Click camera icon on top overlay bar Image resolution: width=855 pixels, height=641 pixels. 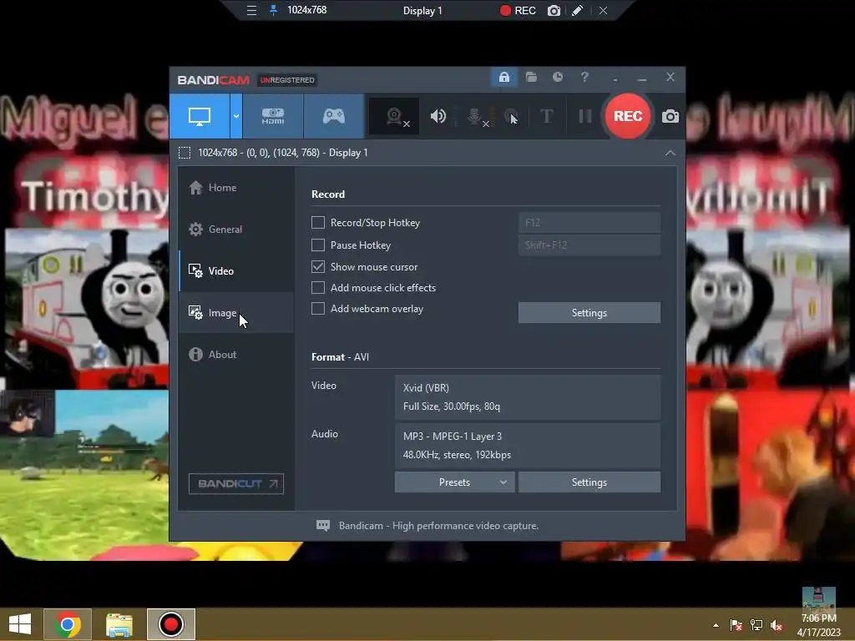pyautogui.click(x=554, y=10)
